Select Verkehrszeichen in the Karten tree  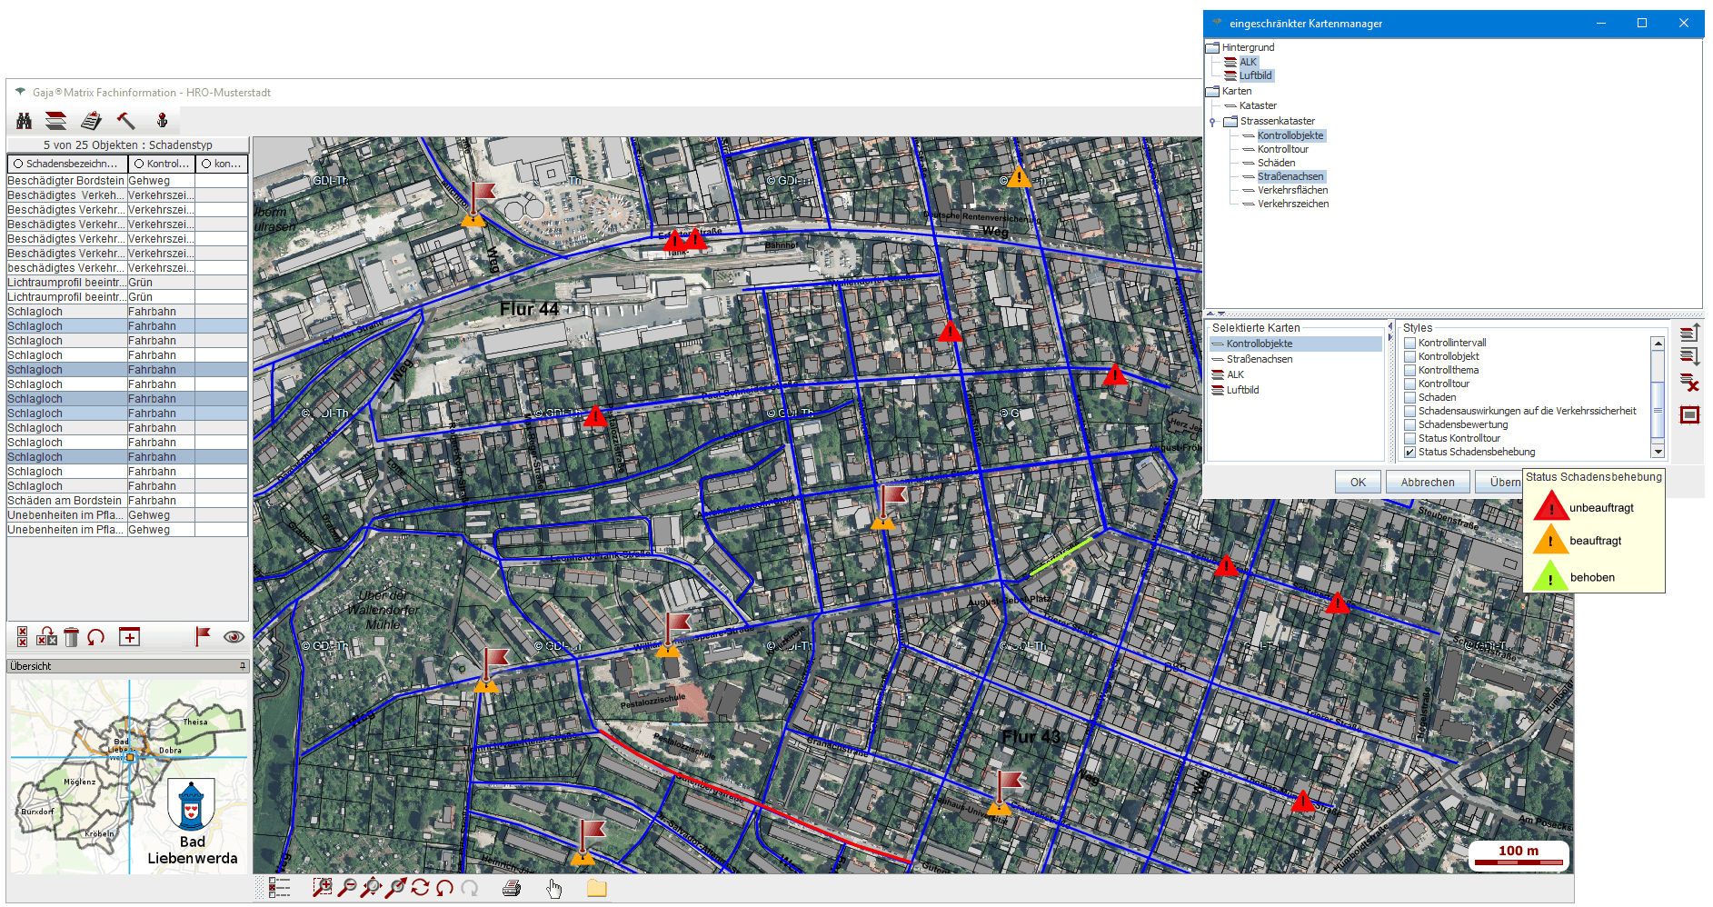coord(1292,204)
